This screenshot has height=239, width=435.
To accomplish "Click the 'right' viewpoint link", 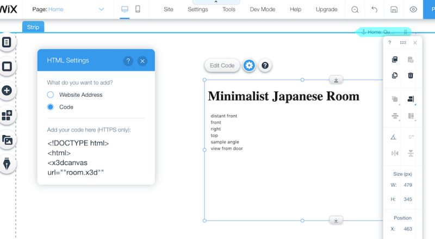I will tap(215, 129).
